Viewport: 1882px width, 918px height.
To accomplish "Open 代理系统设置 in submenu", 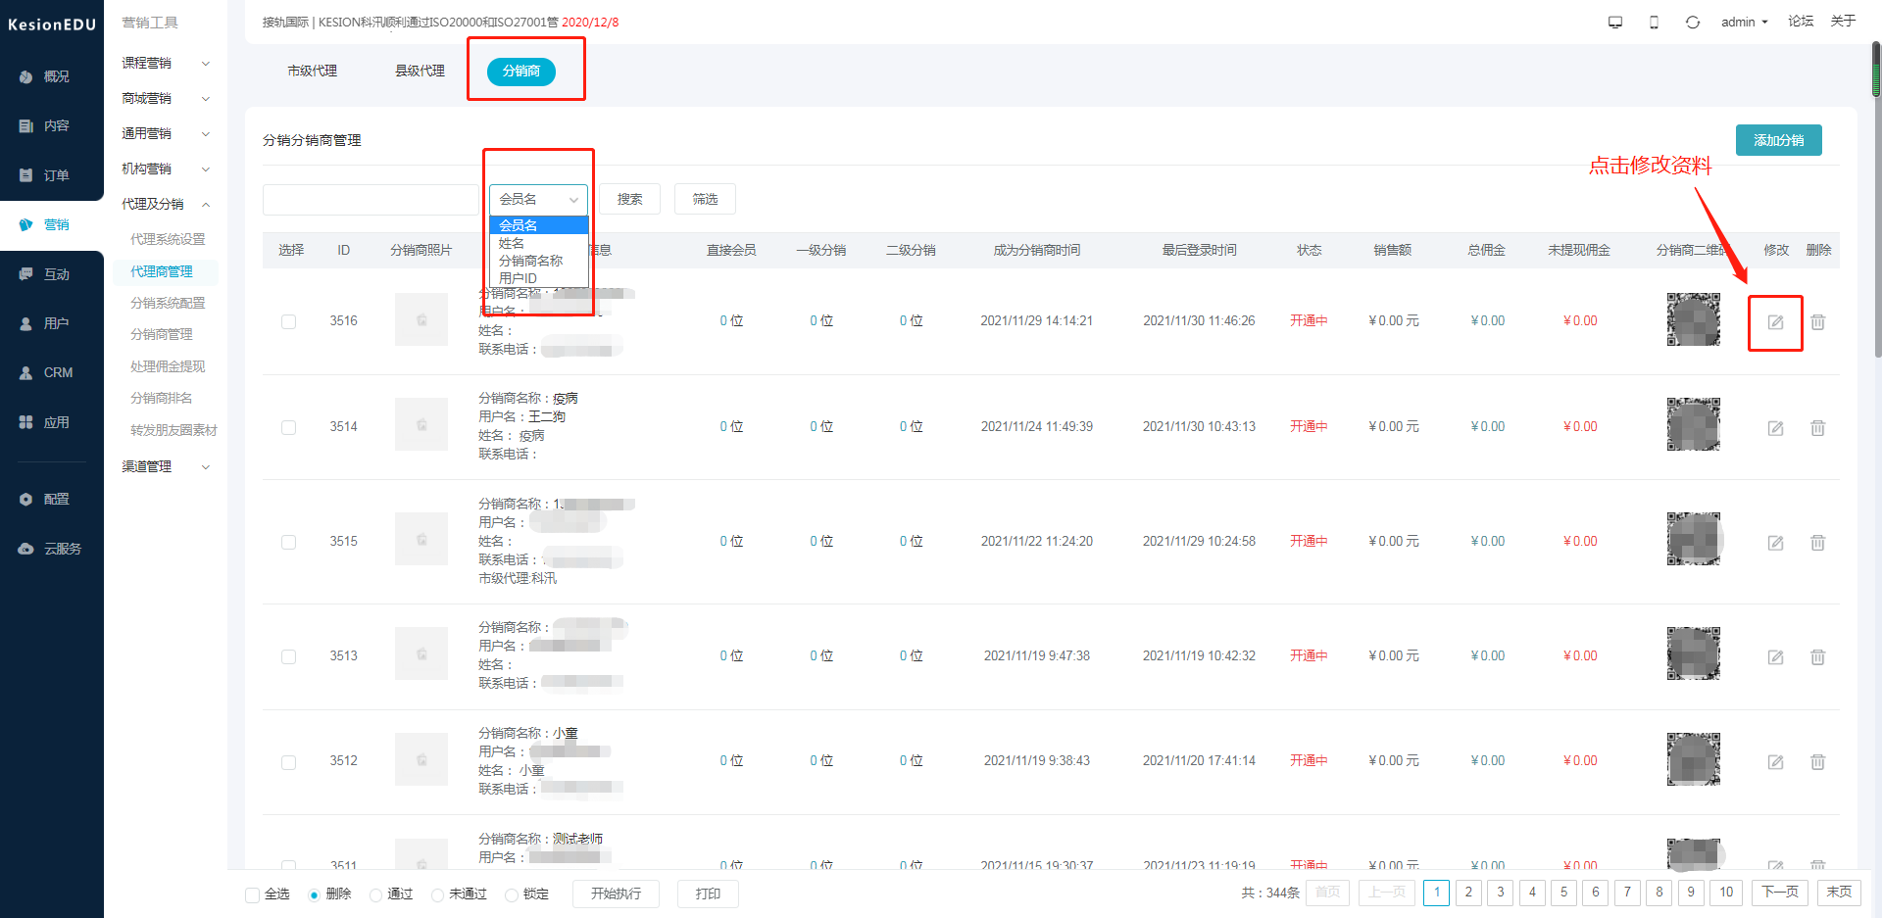I will pyautogui.click(x=168, y=239).
